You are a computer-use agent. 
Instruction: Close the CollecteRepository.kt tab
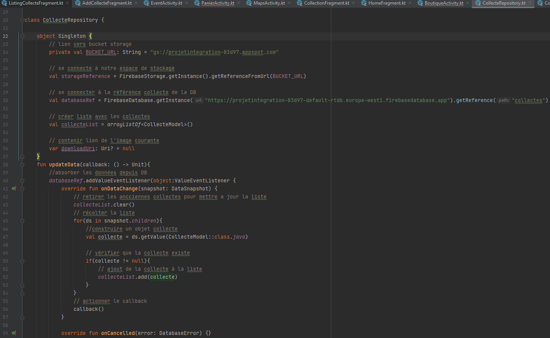[530, 3]
